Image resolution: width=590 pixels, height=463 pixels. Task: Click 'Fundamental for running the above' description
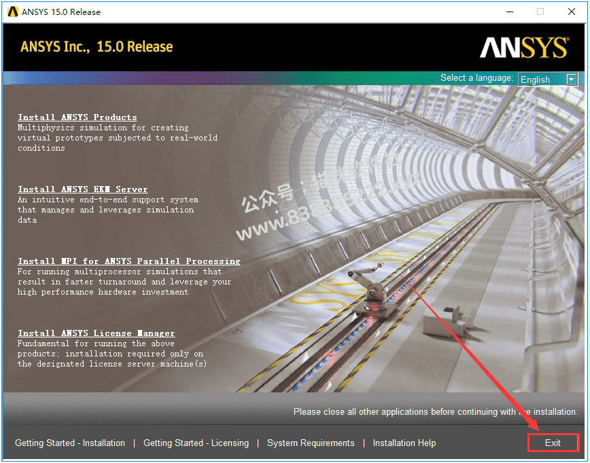pyautogui.click(x=96, y=344)
